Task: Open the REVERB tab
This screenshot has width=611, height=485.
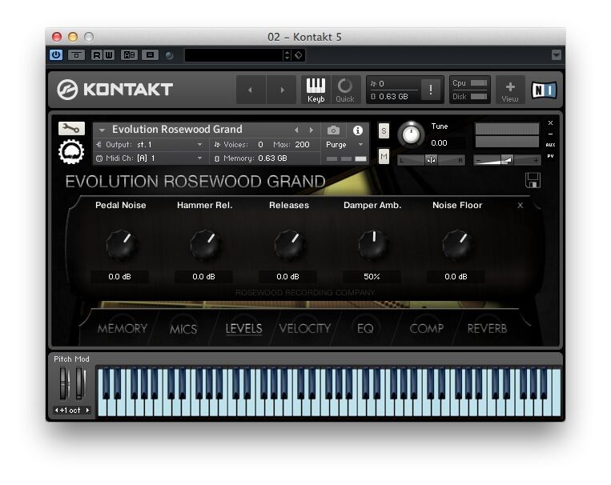Action: point(487,329)
